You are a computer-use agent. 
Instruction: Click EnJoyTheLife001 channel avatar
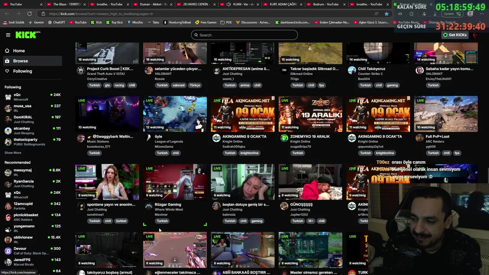[x=419, y=70]
